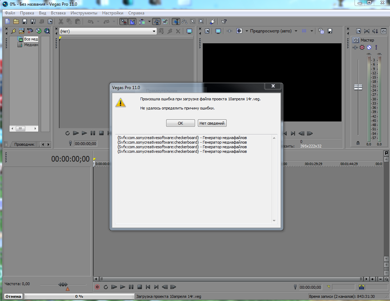Click the master fader lock icon
The width and height of the screenshot is (390, 301).
[x=358, y=143]
